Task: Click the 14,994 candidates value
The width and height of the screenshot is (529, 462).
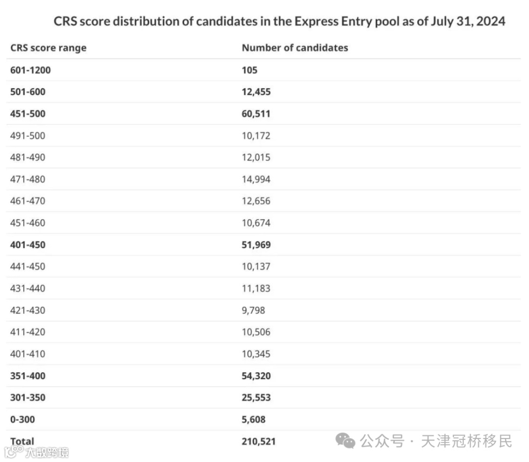Action: (256, 179)
